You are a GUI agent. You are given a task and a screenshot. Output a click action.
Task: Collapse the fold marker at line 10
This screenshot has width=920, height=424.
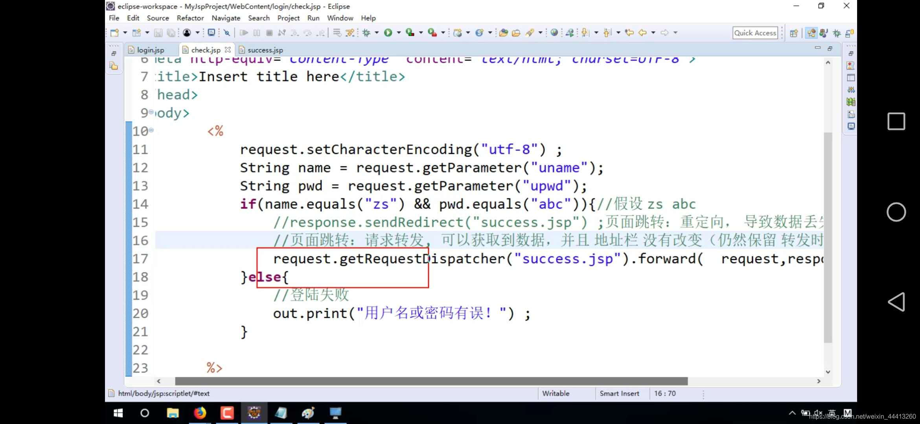coord(151,130)
